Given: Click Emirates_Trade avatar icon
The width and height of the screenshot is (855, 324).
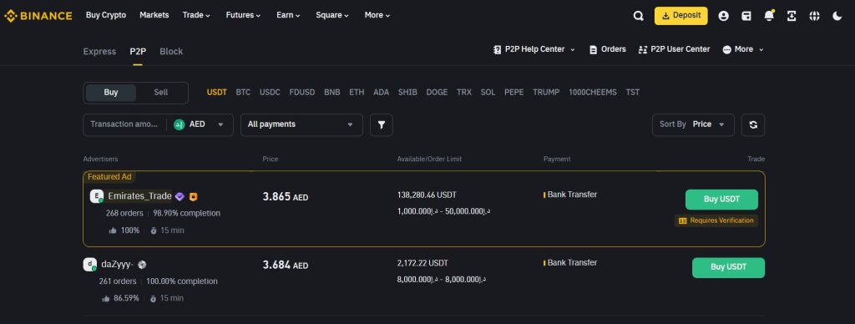Looking at the screenshot, I should click(97, 196).
